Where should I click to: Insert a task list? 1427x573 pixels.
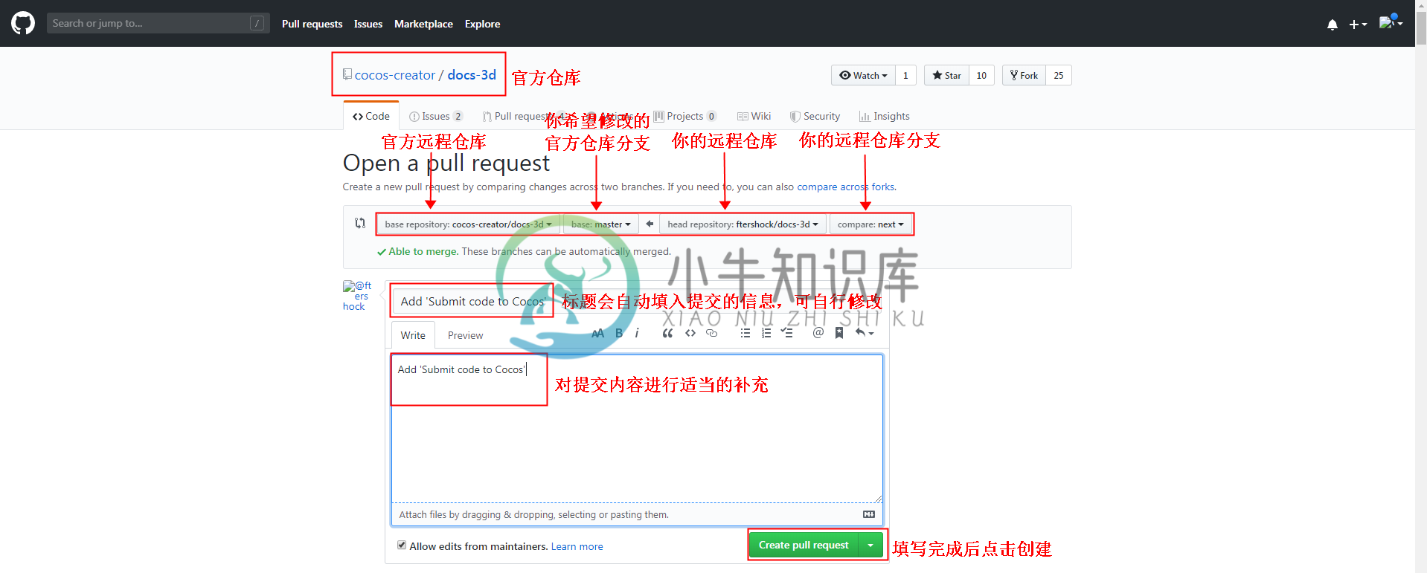pos(786,333)
